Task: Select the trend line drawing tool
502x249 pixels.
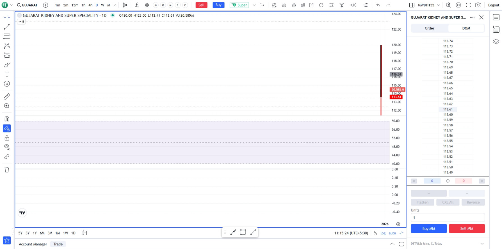Action: point(7,27)
